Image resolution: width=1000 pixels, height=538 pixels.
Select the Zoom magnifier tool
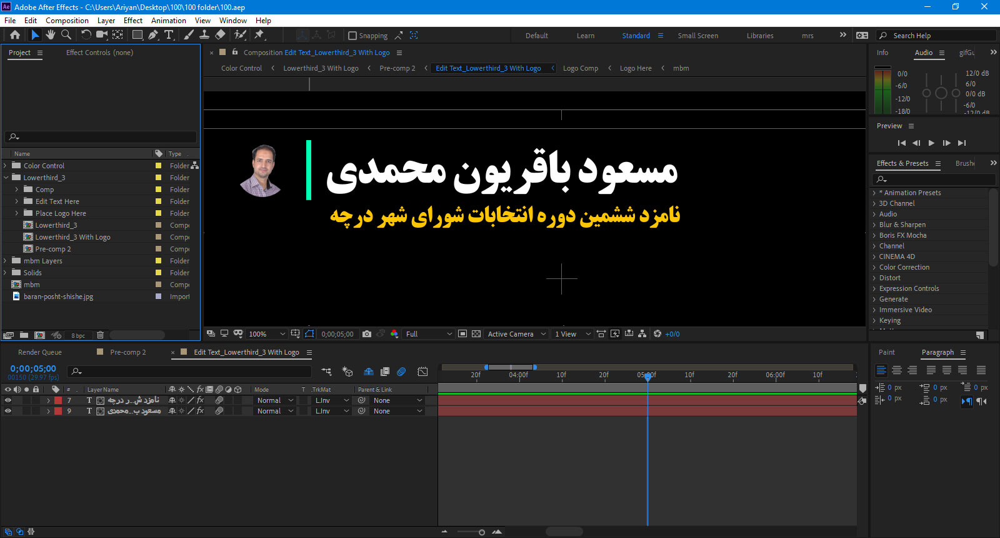(x=66, y=35)
